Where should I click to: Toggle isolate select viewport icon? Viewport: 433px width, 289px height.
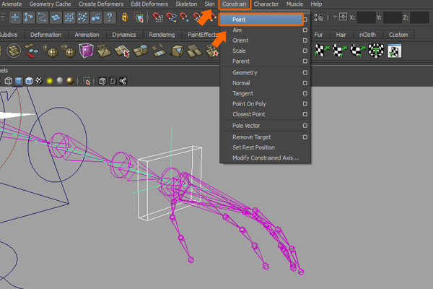[87, 81]
